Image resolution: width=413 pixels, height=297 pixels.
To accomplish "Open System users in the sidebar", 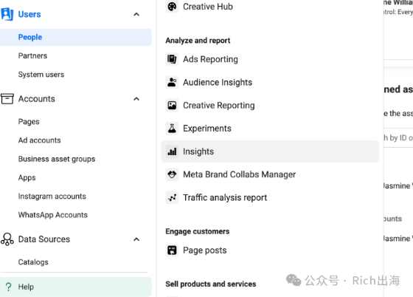I will coord(41,75).
